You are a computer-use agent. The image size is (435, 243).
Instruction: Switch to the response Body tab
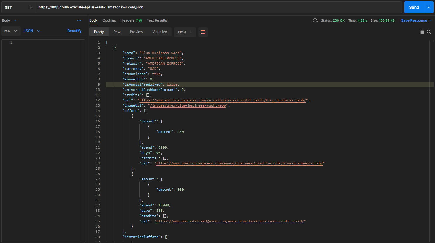click(93, 20)
